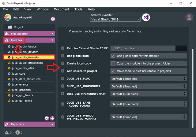Uncheck Use global path for this module
Image resolution: width=196 pixels, height=137 pixels.
click(x=113, y=56)
